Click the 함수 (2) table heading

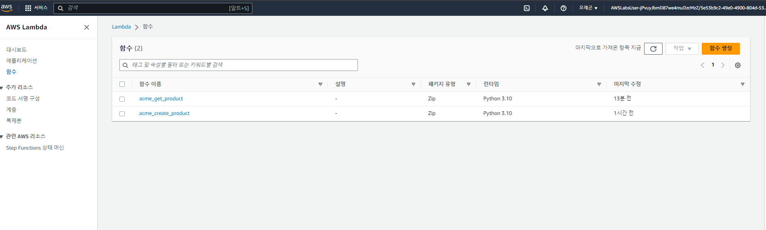tap(131, 48)
